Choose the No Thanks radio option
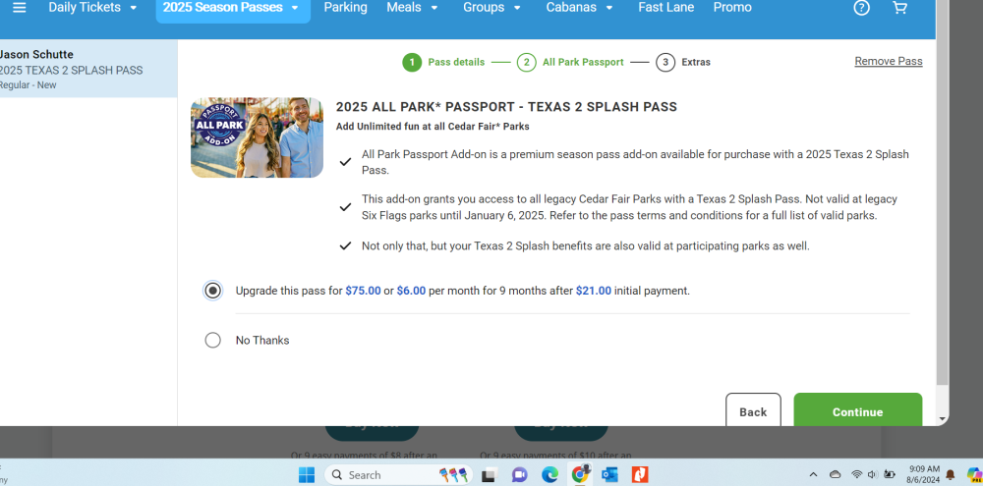Screen dimensions: 983x486 [213, 341]
